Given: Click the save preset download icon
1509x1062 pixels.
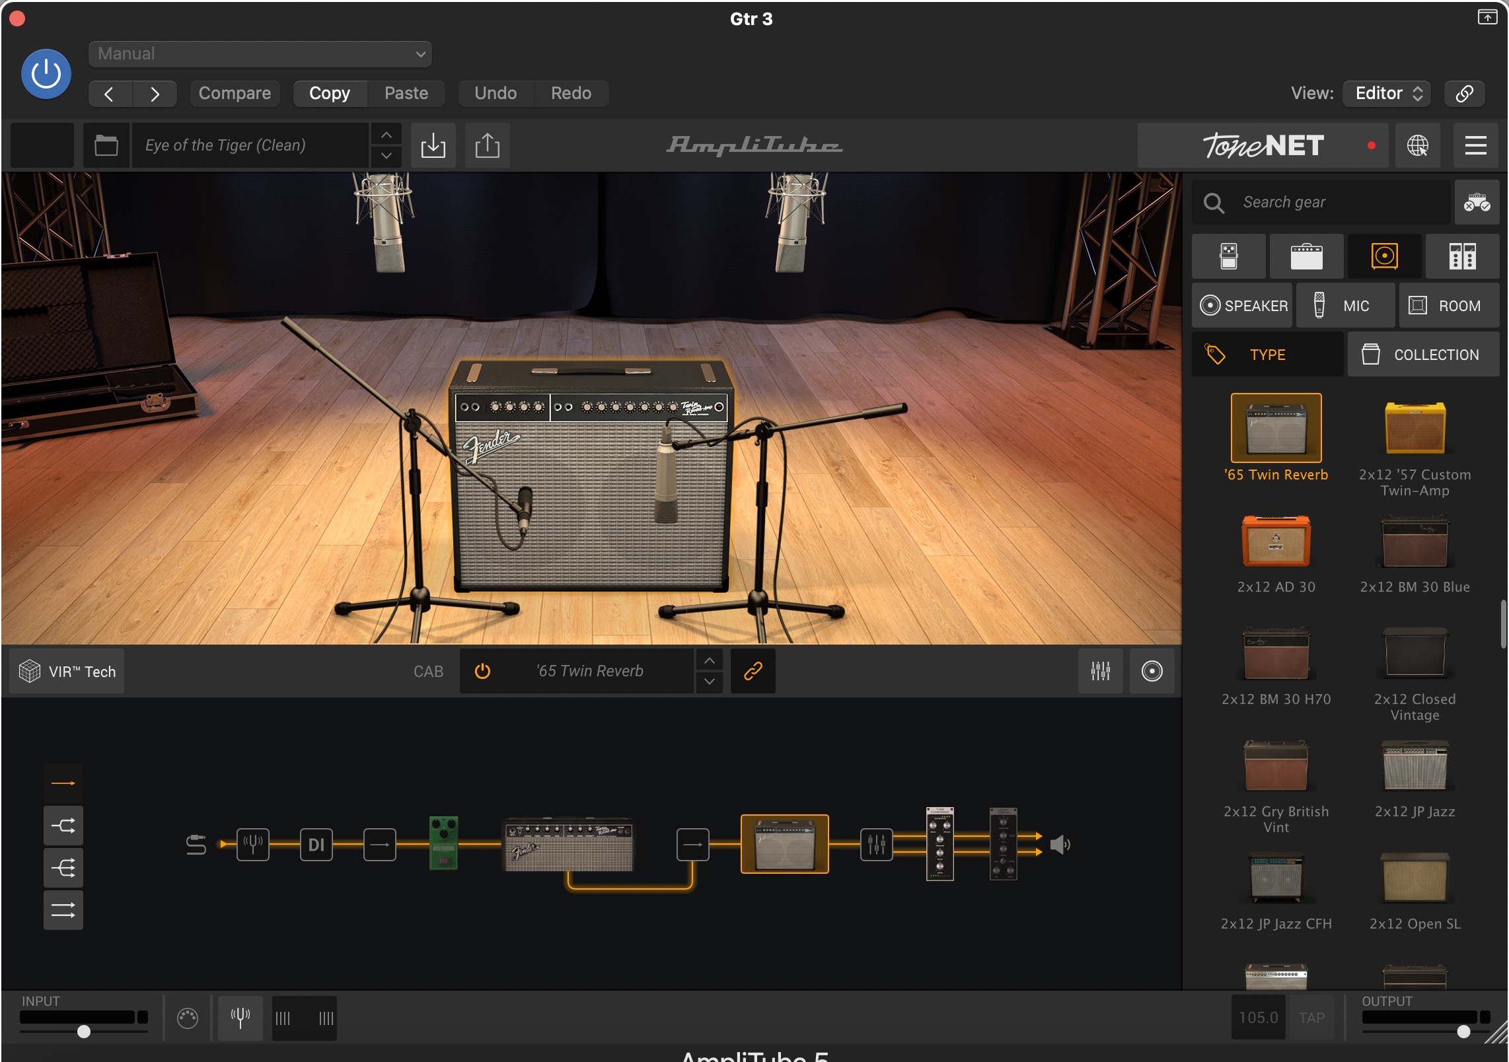Looking at the screenshot, I should coord(433,145).
